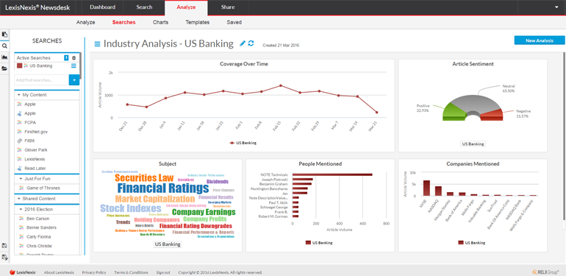
Task: Collapse the 2016 Election folder
Action: pos(21,210)
